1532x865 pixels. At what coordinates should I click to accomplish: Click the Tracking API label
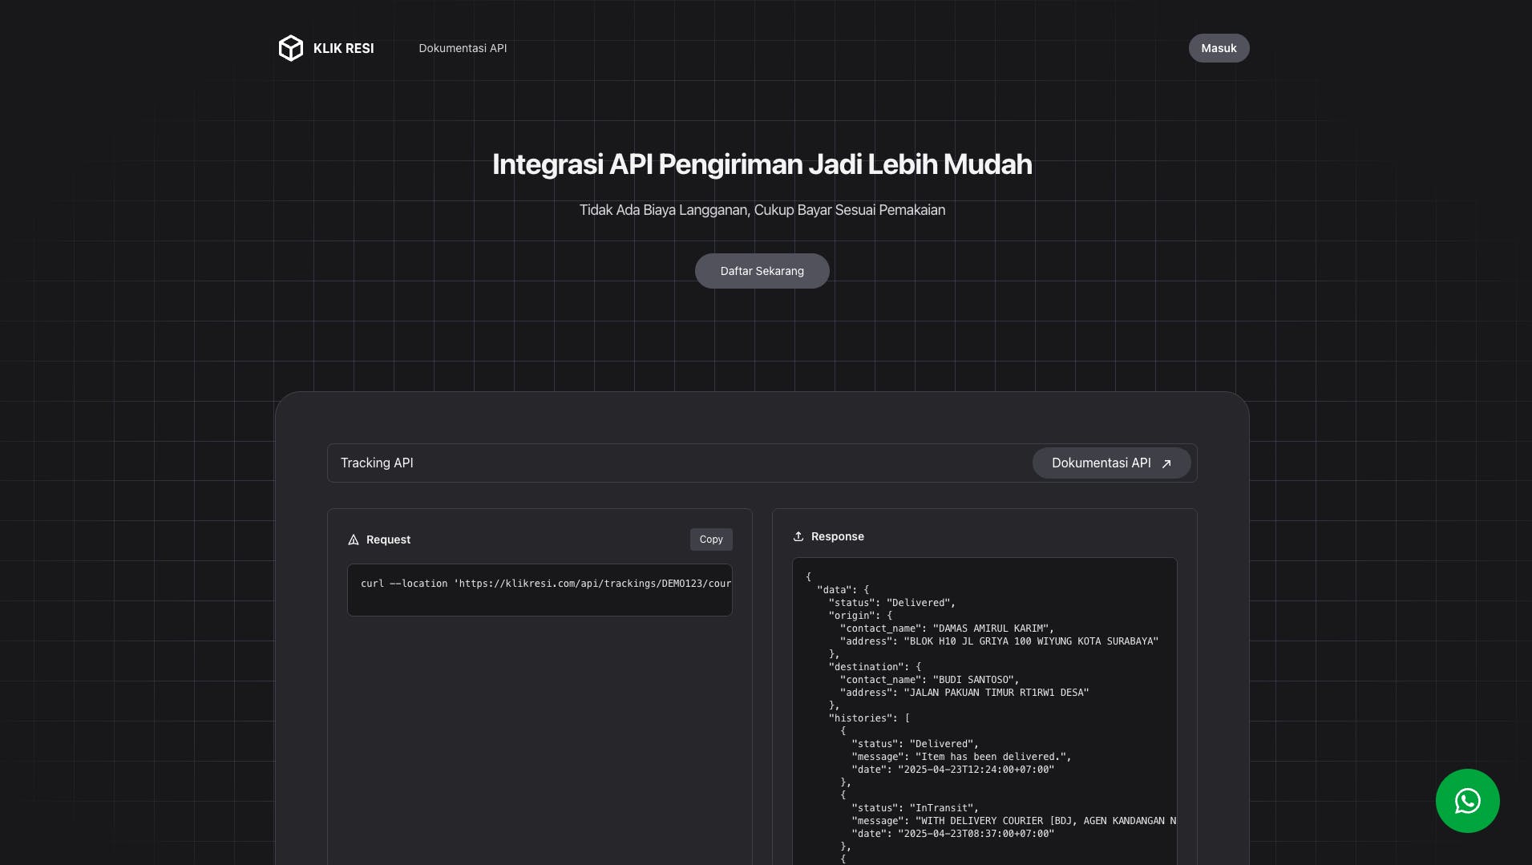pos(377,463)
